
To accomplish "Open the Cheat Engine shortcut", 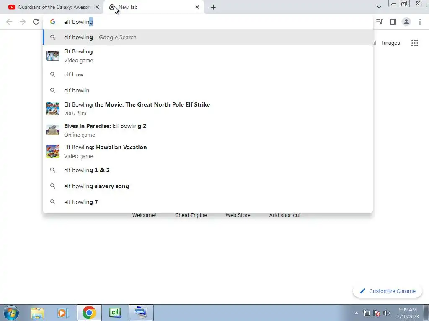I will pos(191,215).
